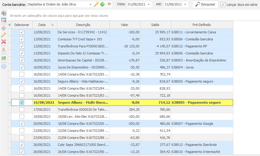Sort by the Descrição column header
Image resolution: width=260 pixels, height=156 pixels.
point(83,25)
